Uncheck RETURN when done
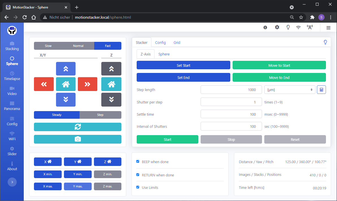The width and height of the screenshot is (337, 201). pyautogui.click(x=138, y=175)
